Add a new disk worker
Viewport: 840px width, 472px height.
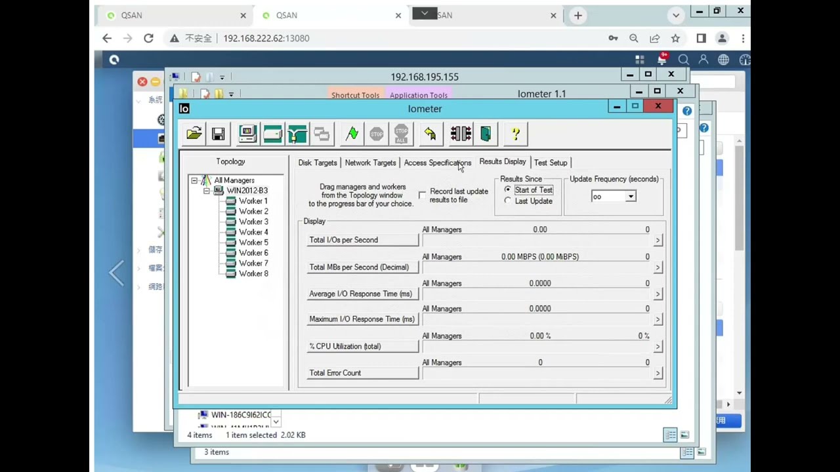(x=272, y=134)
